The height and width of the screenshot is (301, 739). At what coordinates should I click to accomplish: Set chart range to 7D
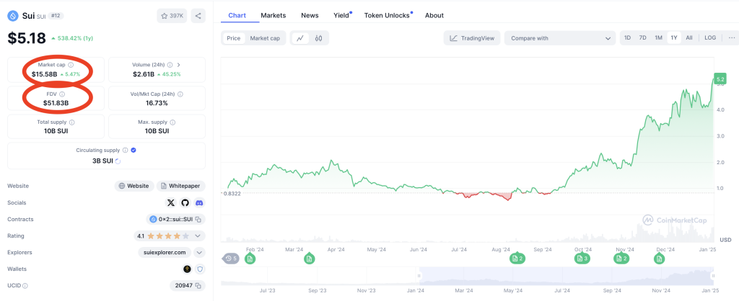642,37
